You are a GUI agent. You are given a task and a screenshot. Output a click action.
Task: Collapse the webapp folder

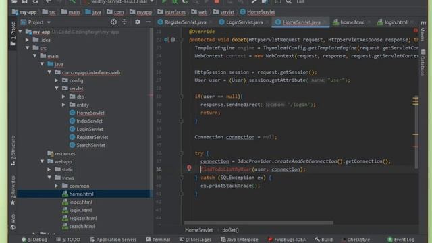point(42,161)
